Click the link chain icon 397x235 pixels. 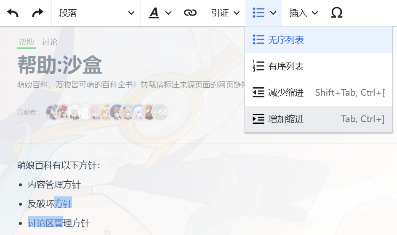click(x=190, y=13)
